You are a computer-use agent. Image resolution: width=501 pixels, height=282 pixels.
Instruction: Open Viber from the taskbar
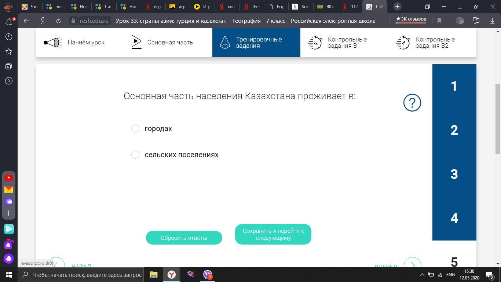pos(208,275)
